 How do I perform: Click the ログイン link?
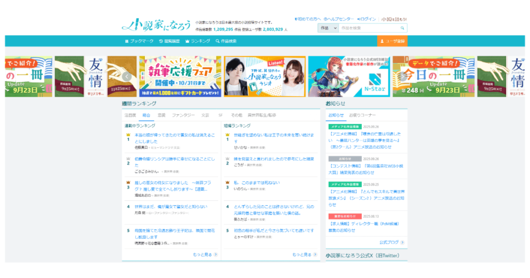pos(366,19)
